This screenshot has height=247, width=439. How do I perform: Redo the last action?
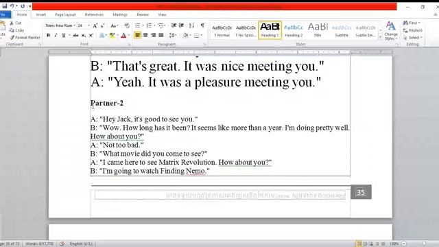pos(23,6)
